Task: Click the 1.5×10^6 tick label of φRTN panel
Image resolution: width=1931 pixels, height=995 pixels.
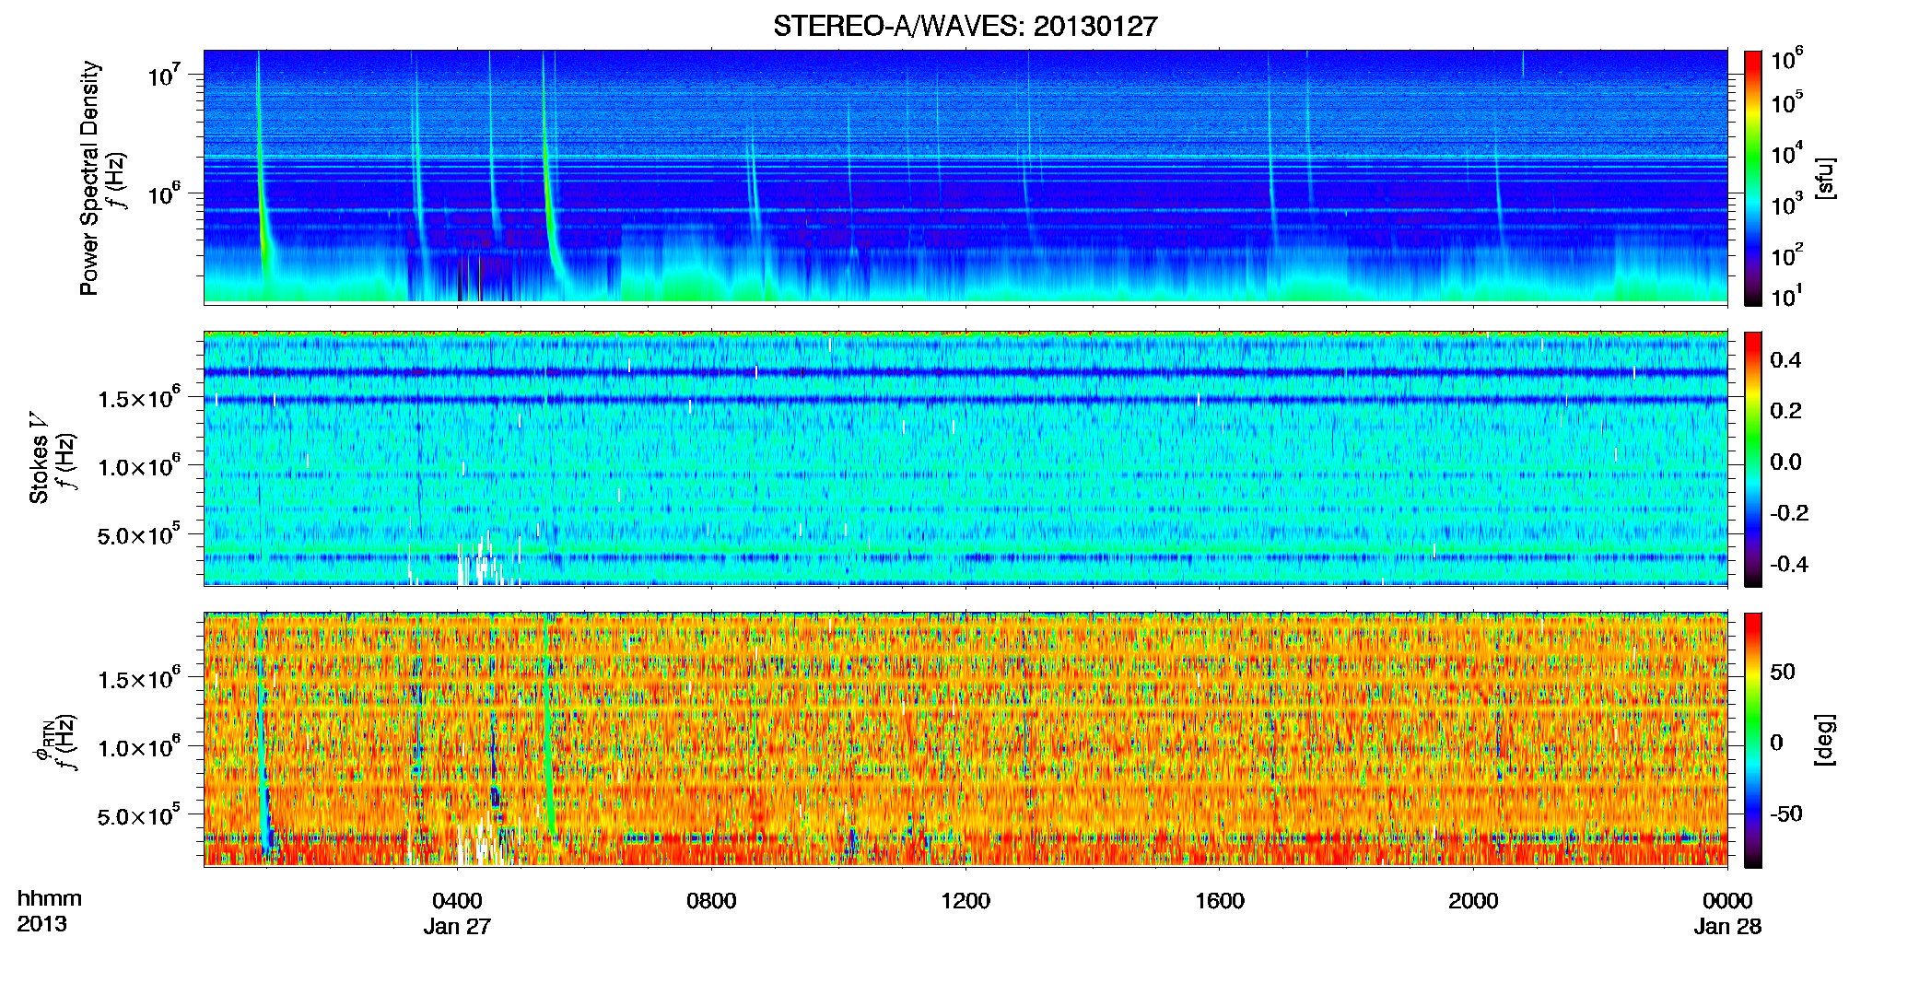Action: coord(139,678)
